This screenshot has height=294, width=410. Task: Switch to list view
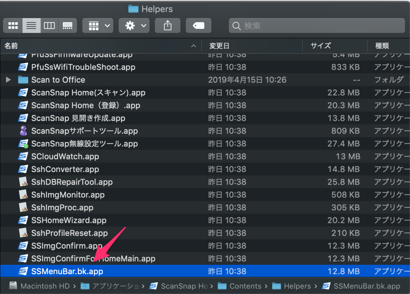(x=31, y=26)
